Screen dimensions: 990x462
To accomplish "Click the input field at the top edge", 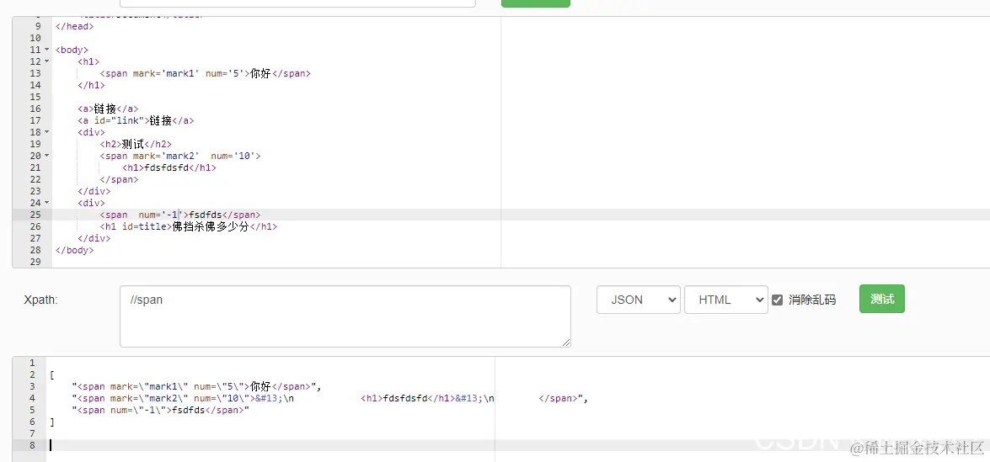I will 297,3.
